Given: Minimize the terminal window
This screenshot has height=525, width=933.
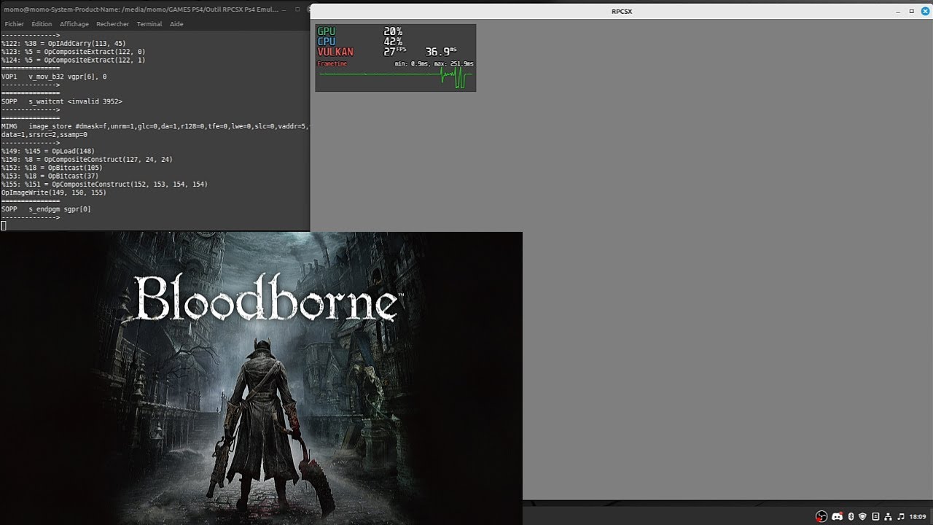Looking at the screenshot, I should click(x=284, y=9).
